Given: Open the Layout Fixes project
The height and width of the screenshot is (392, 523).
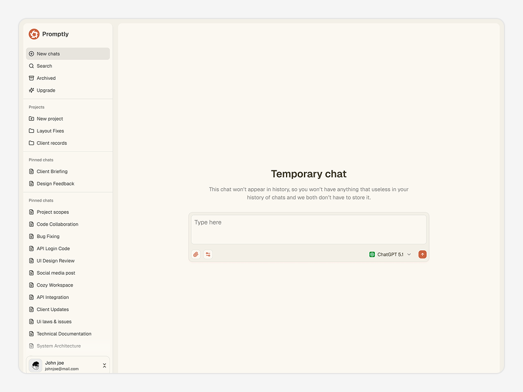Looking at the screenshot, I should point(68,131).
